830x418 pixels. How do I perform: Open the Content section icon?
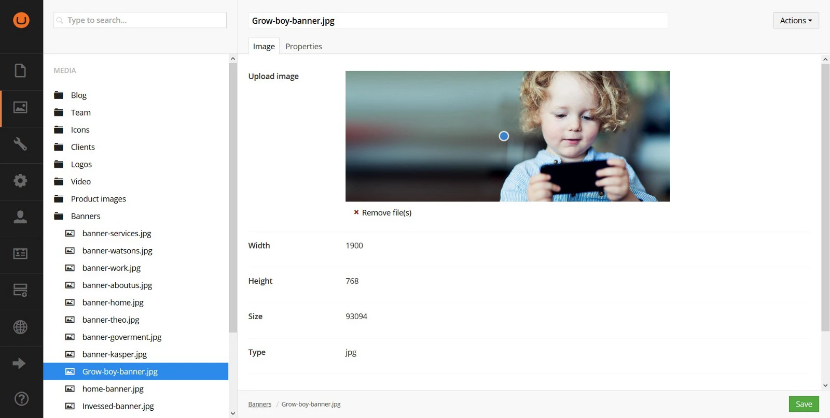pyautogui.click(x=20, y=70)
